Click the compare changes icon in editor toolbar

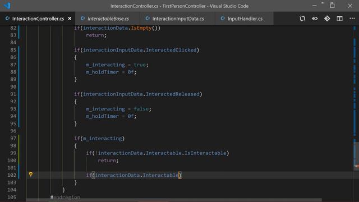[x=302, y=19]
